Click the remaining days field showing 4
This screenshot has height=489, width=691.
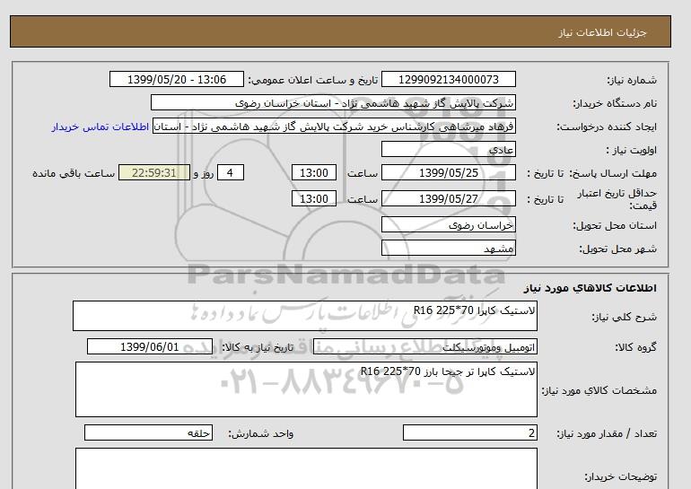pos(231,173)
